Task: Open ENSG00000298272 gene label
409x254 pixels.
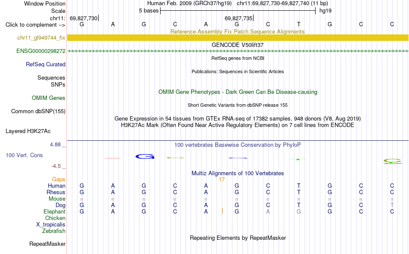Action: (x=41, y=51)
